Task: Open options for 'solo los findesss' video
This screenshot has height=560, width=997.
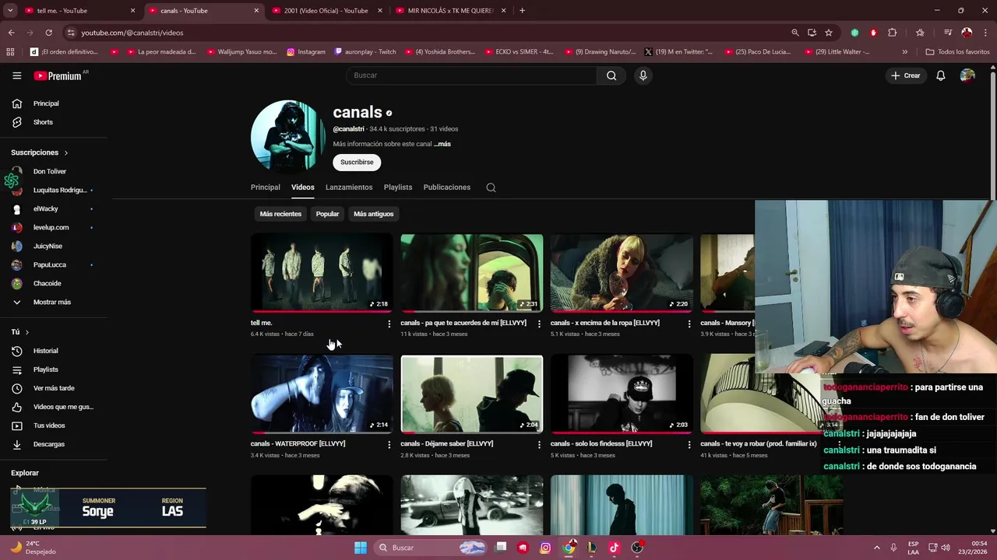Action: tap(689, 444)
